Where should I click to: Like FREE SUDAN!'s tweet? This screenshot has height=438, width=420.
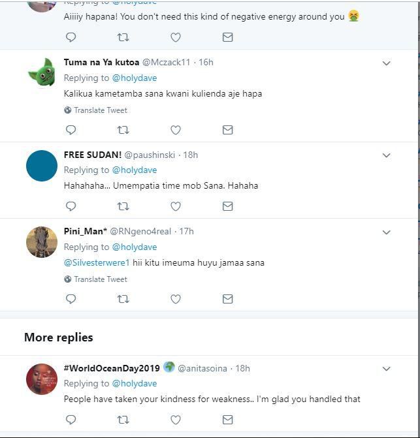point(176,206)
